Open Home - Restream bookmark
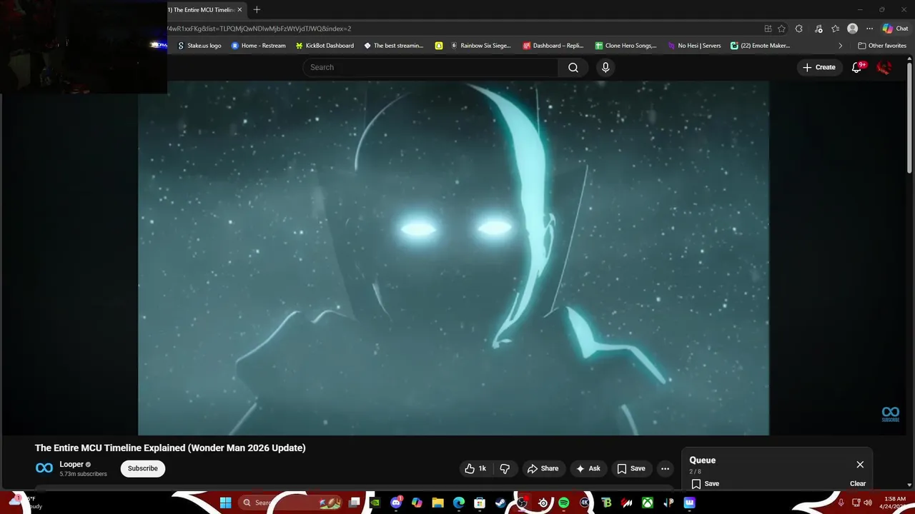The width and height of the screenshot is (915, 514). tap(258, 45)
